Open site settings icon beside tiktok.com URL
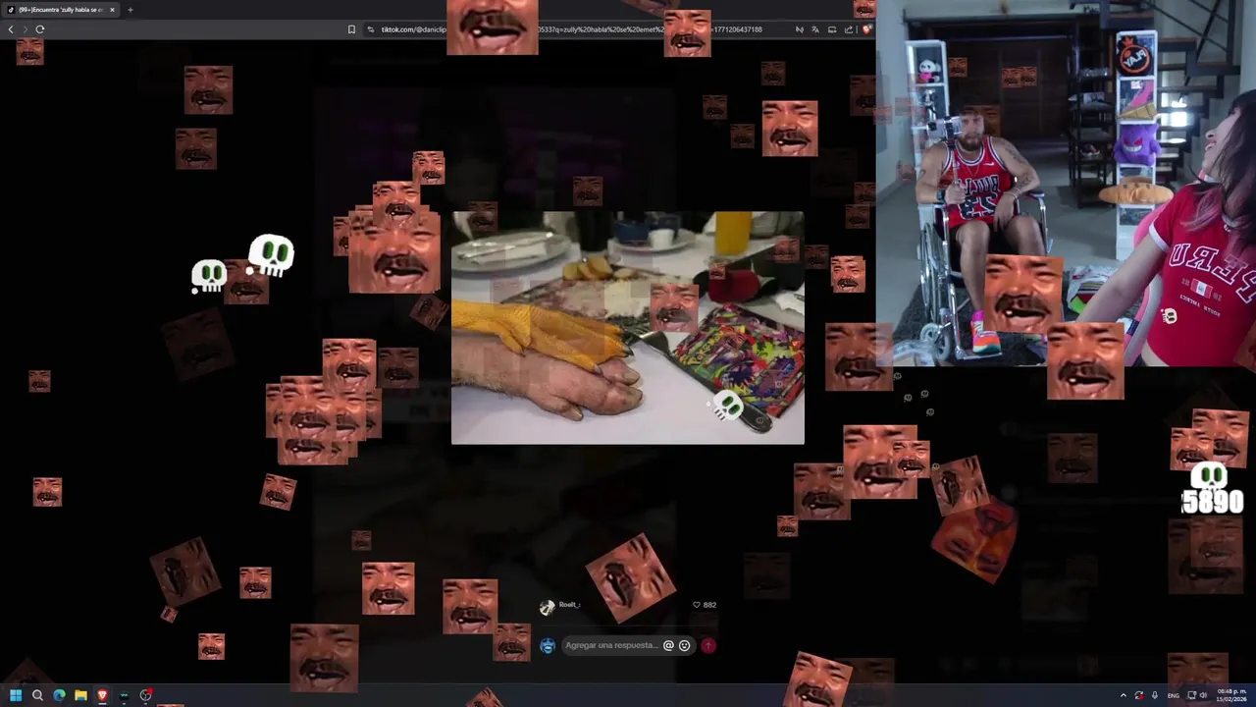The width and height of the screenshot is (1256, 707). [x=371, y=29]
